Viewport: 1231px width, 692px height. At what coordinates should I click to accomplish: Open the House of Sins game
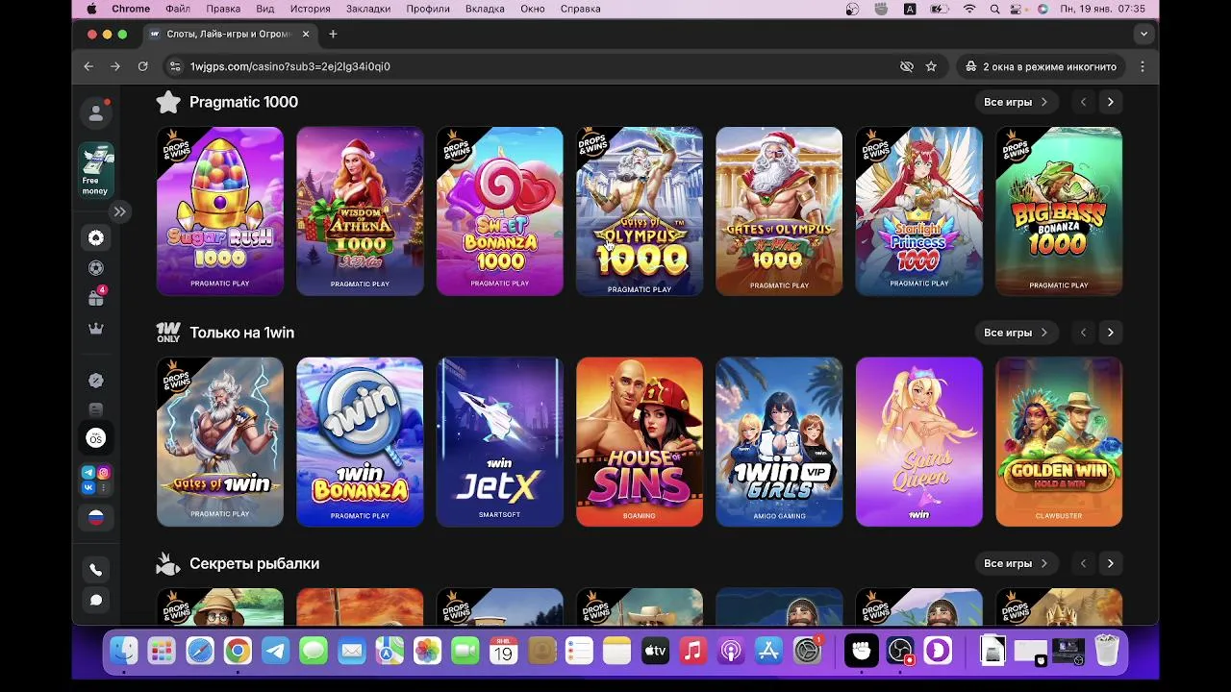pos(640,442)
